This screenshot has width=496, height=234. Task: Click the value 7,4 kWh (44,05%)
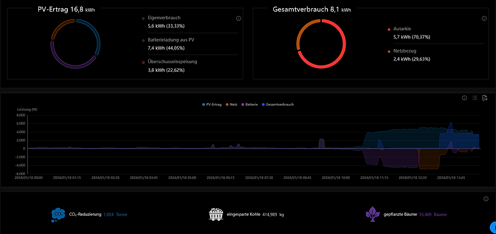[166, 48]
